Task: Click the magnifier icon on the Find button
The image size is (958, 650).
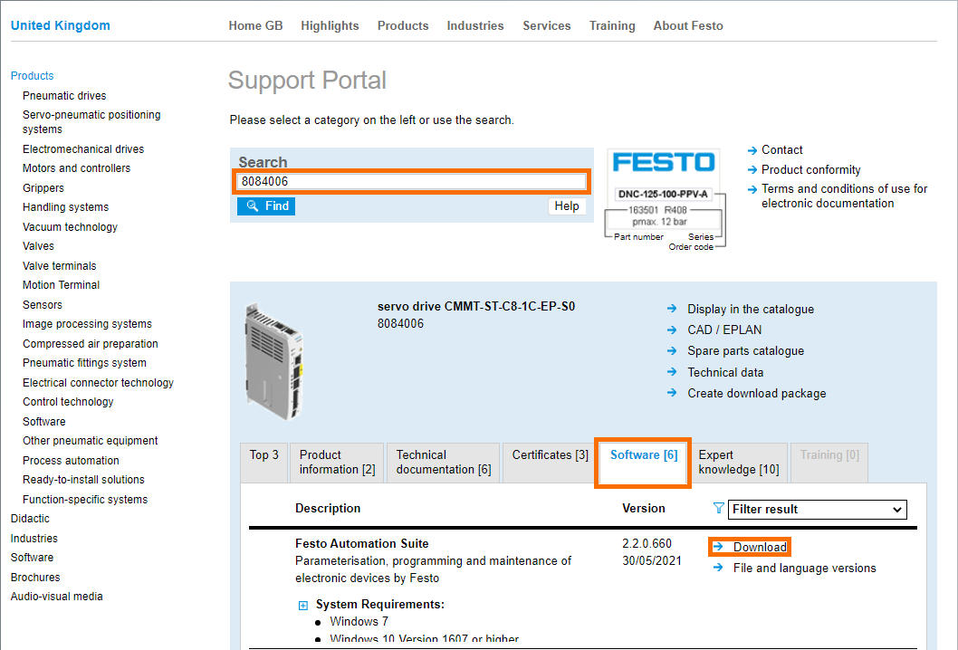Action: (x=251, y=206)
